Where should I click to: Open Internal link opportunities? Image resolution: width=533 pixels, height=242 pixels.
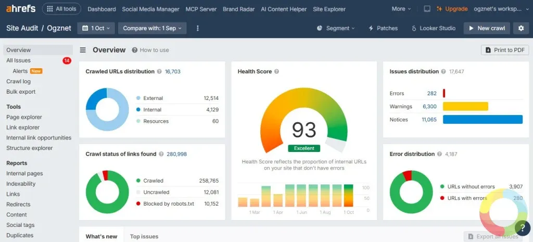click(39, 138)
